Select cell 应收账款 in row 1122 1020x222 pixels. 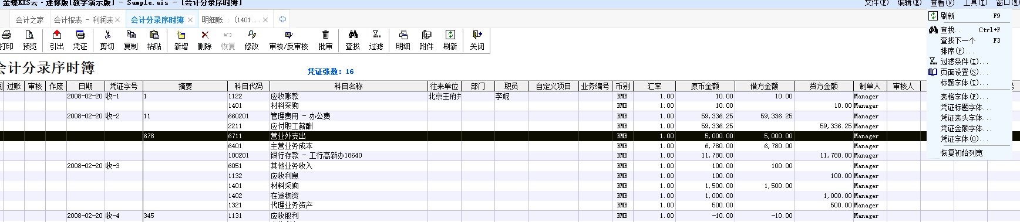(348, 96)
